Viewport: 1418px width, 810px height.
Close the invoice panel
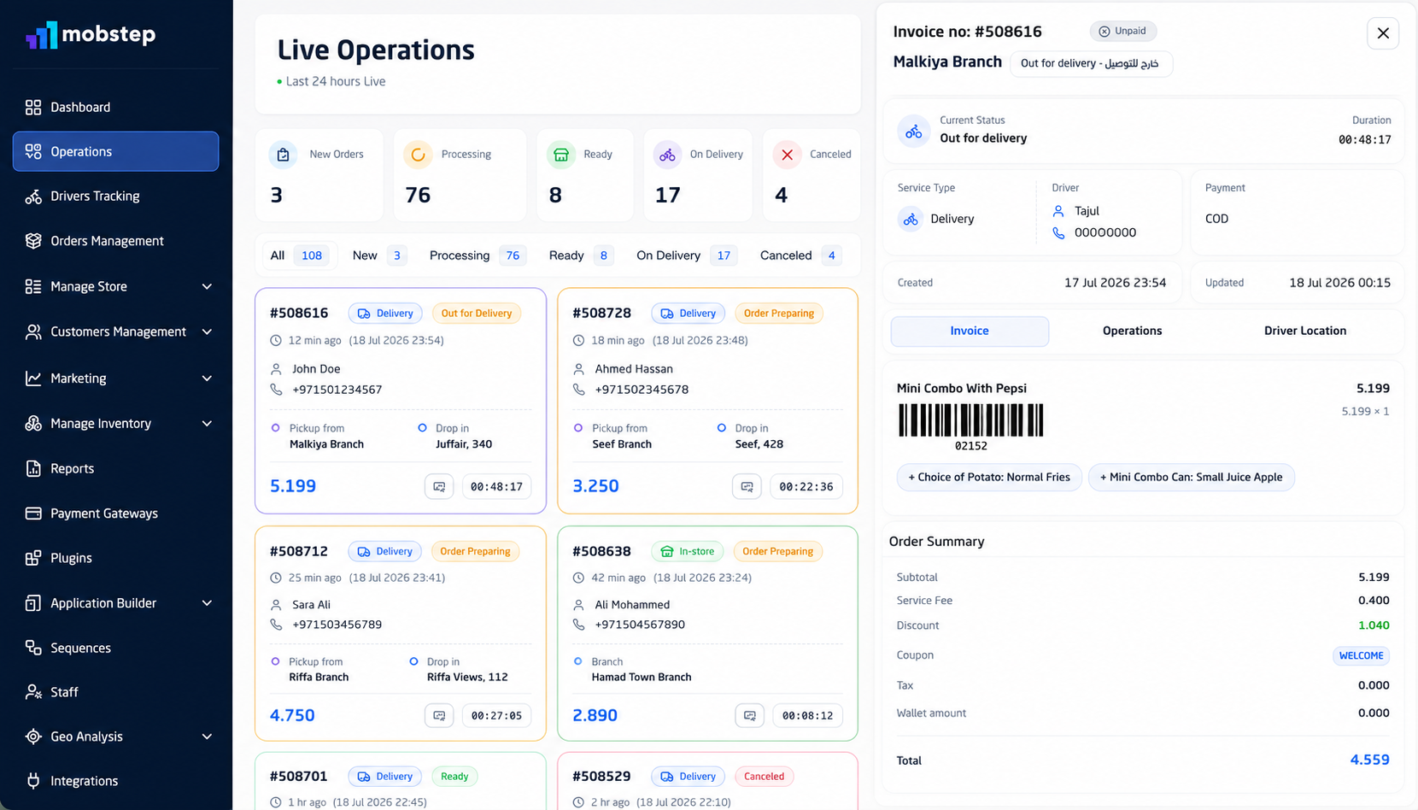(1383, 33)
